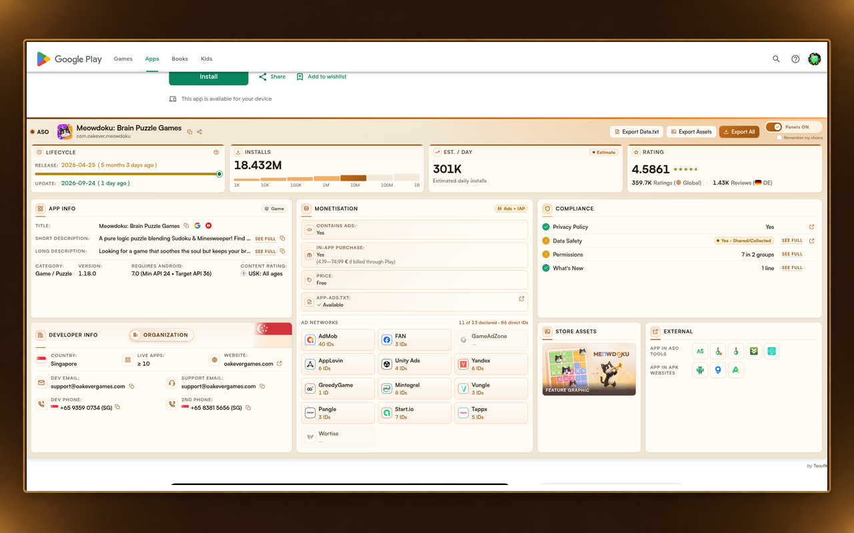Click the Android icon in APK websites

(700, 370)
